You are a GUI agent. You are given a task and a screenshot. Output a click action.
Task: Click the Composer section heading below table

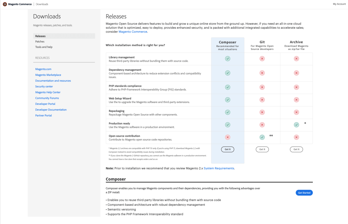tap(116, 179)
